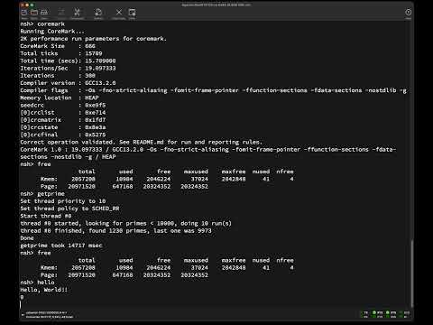Image resolution: width=433 pixels, height=325 pixels.
Task: Click the 'Total time (secs)' value 15.709000
Action: pos(100,60)
